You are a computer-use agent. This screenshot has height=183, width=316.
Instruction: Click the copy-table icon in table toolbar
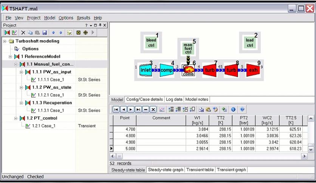pos(201,109)
